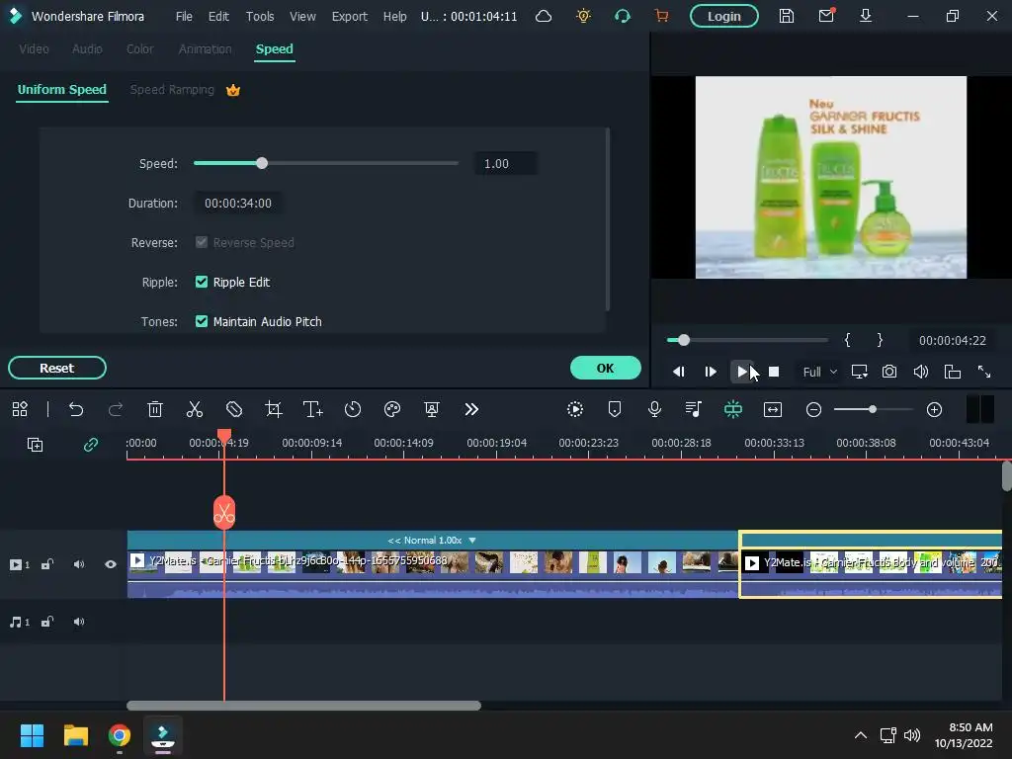The width and height of the screenshot is (1012, 759).
Task: Mute video track 1 audio
Action: 79,564
